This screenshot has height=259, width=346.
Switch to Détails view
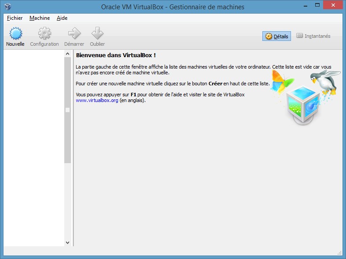[276, 36]
